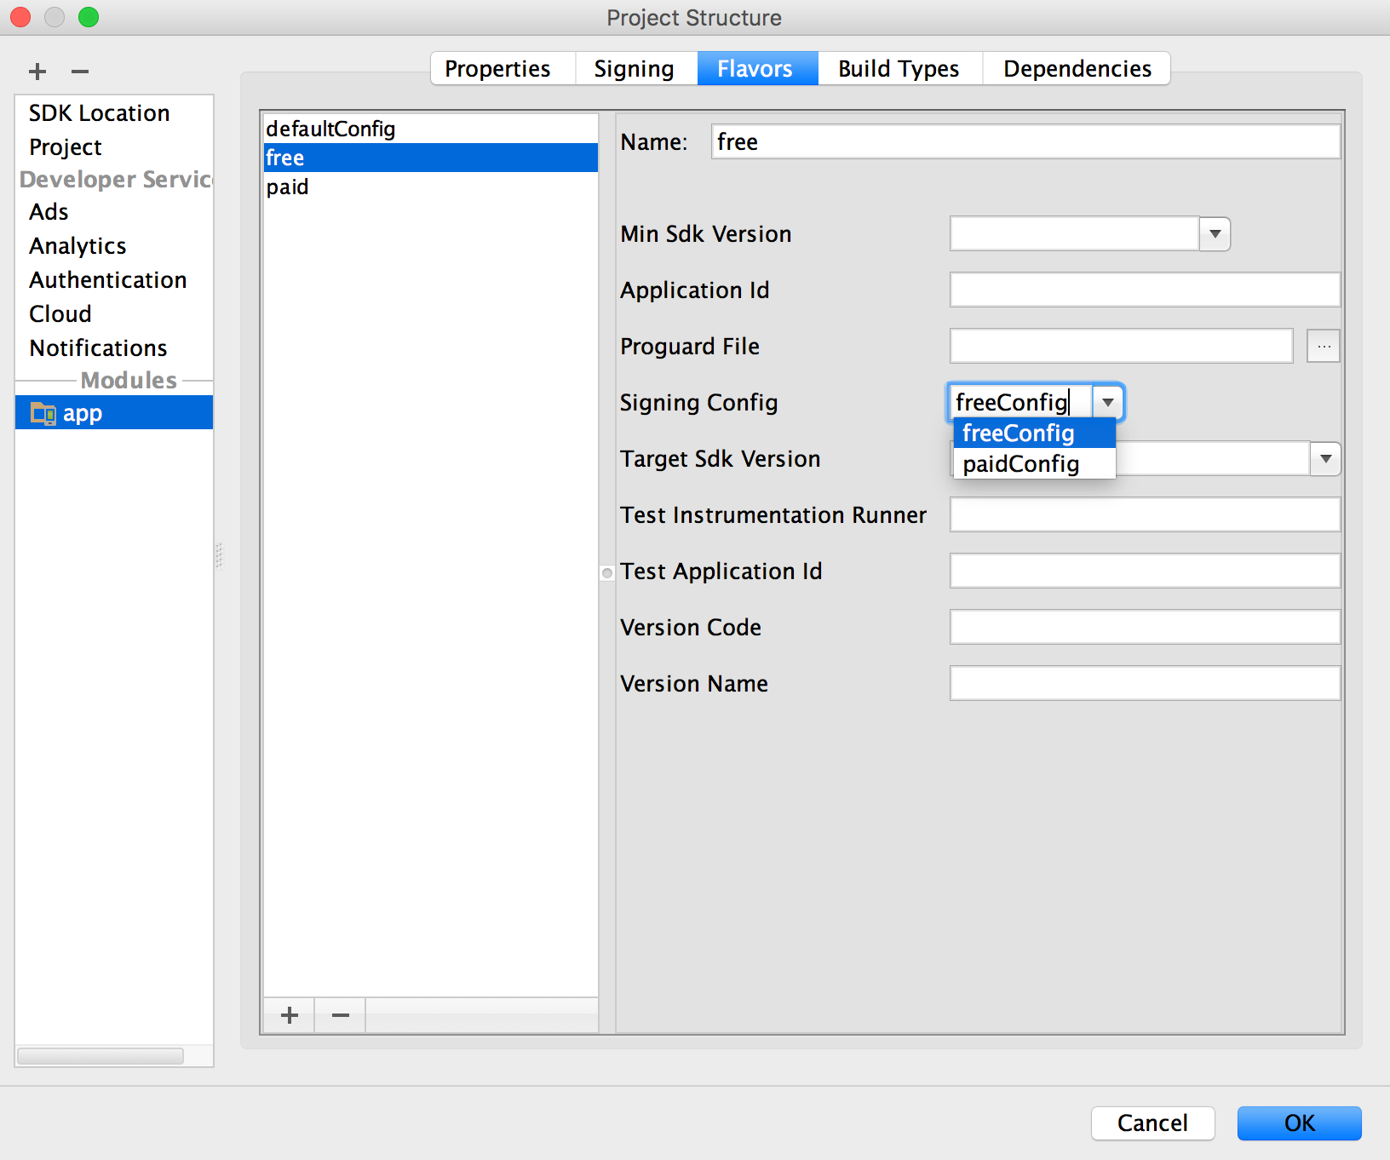Add a new flavor with plus button
Screen dimensions: 1390x1160
point(290,1015)
